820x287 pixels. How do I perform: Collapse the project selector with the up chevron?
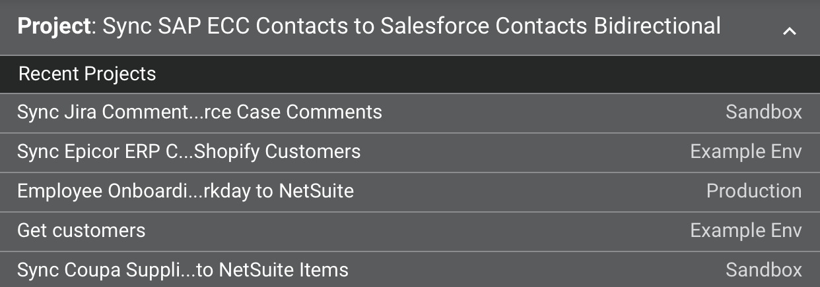(789, 30)
